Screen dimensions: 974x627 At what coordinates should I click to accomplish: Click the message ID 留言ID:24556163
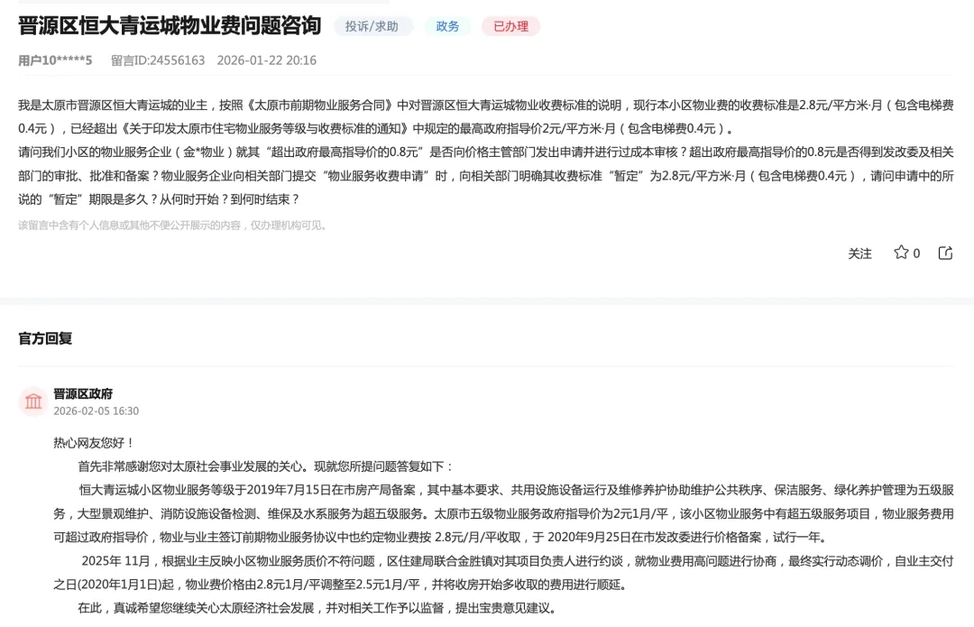click(x=158, y=60)
